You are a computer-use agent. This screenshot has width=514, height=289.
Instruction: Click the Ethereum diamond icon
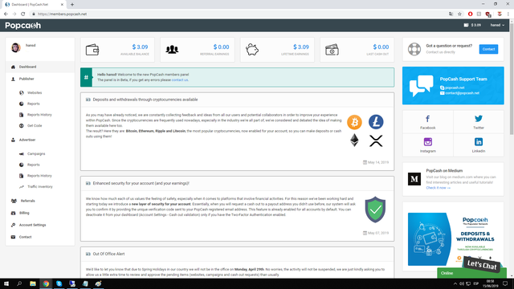click(354, 140)
